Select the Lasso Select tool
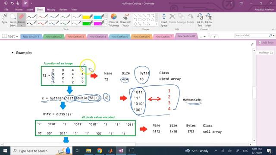 [13, 20]
